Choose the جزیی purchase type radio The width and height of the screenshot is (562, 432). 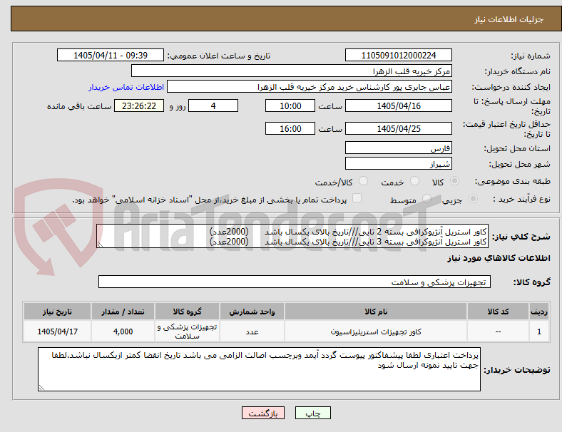click(x=473, y=198)
